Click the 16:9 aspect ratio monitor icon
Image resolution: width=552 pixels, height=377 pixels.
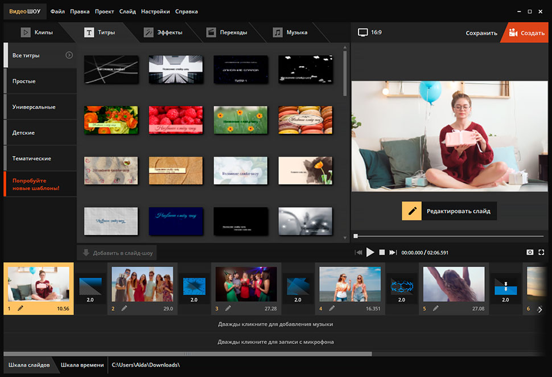[362, 32]
